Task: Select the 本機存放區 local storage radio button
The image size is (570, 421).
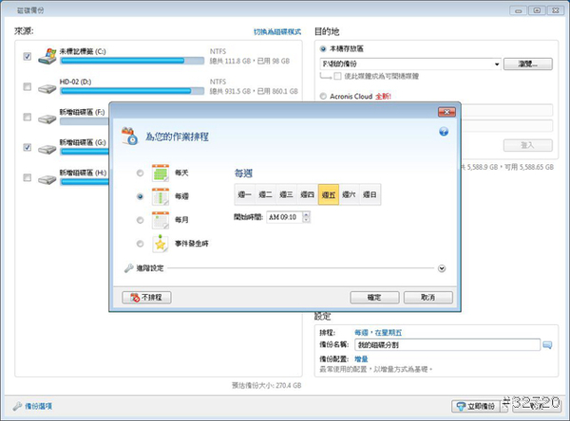Action: [x=323, y=48]
